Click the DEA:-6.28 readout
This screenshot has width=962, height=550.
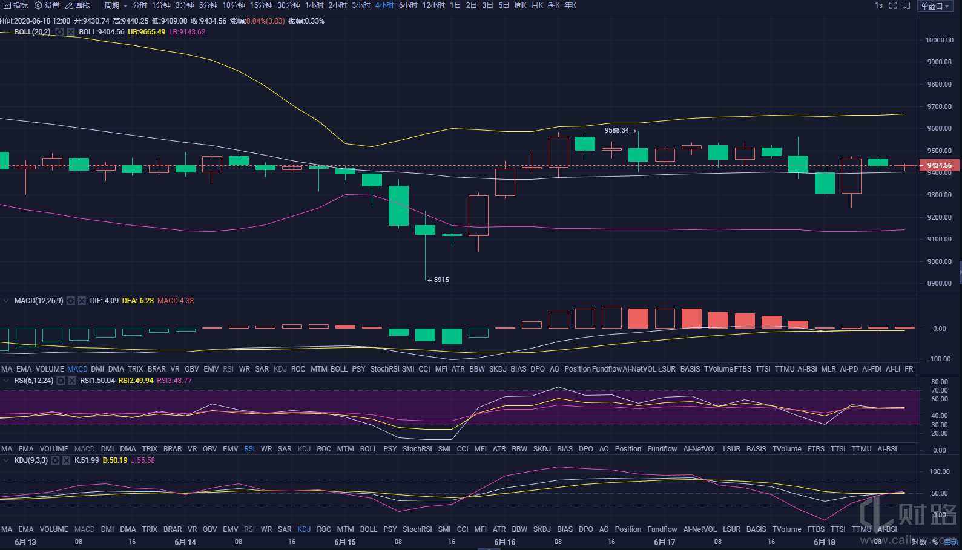138,301
